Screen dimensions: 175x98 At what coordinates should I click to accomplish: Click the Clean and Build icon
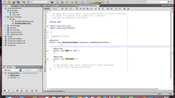[x=62, y=2]
